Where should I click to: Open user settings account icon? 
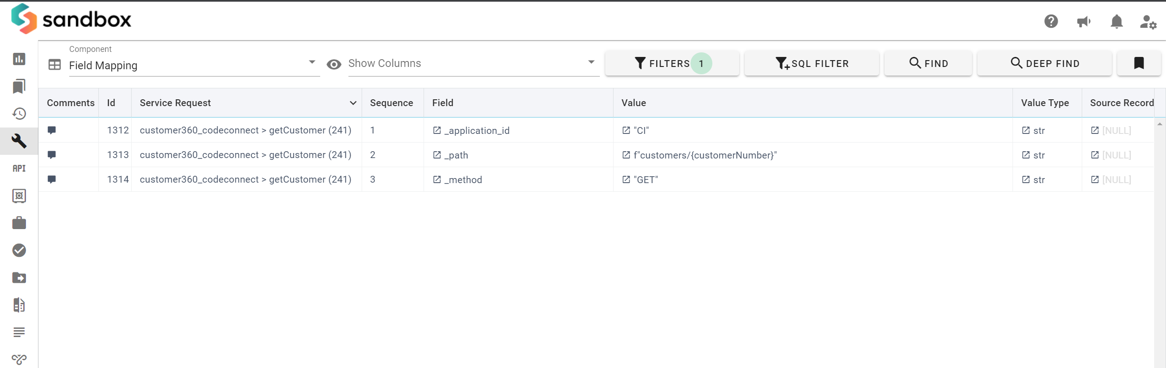coord(1148,22)
